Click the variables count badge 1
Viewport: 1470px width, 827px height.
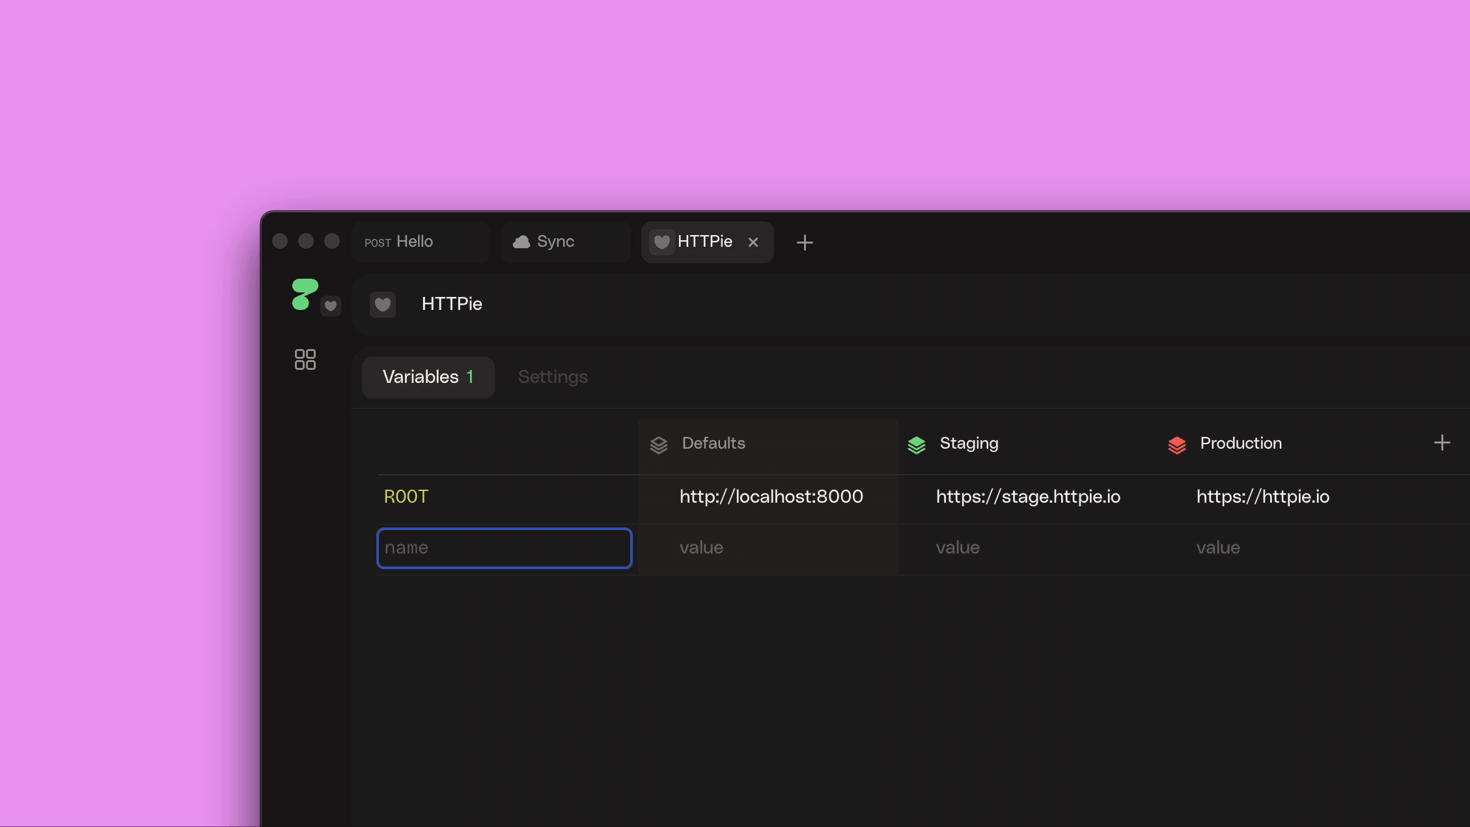470,377
